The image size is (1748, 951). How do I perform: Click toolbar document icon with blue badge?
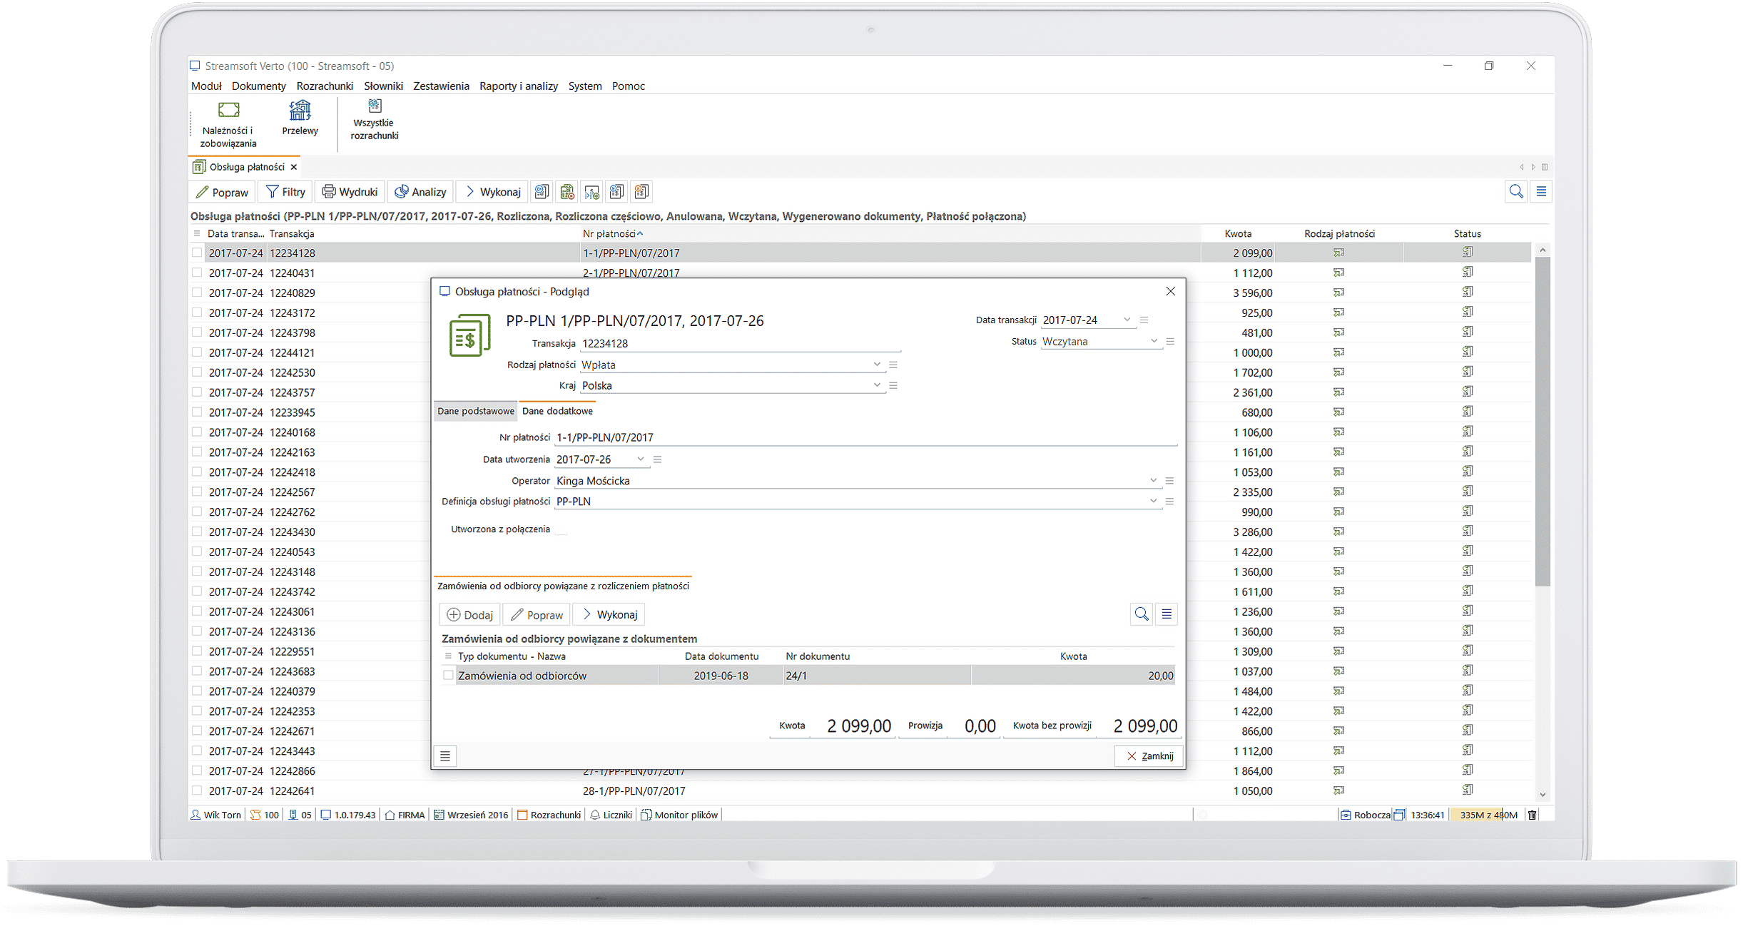click(x=617, y=192)
